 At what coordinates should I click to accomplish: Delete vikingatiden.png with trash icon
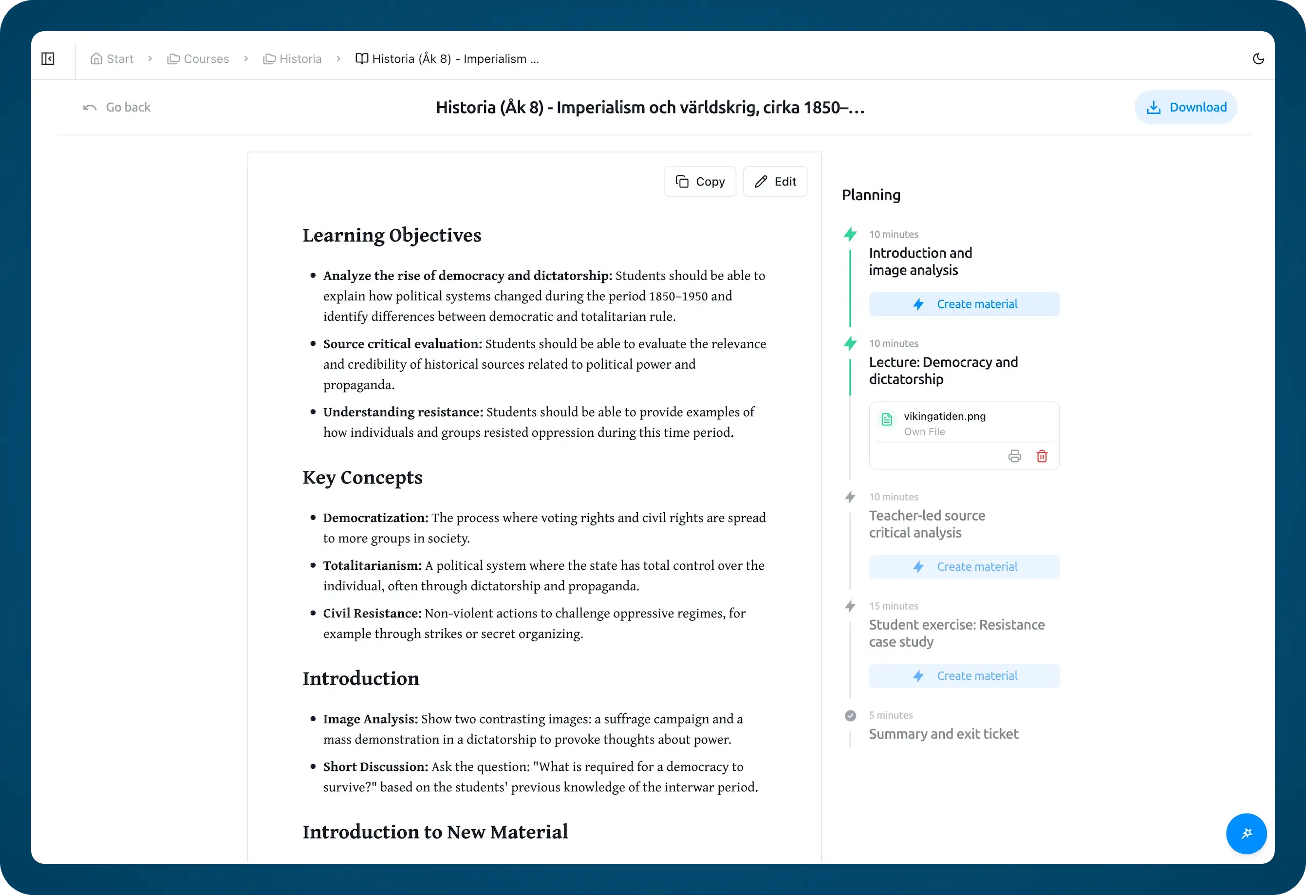click(1042, 456)
